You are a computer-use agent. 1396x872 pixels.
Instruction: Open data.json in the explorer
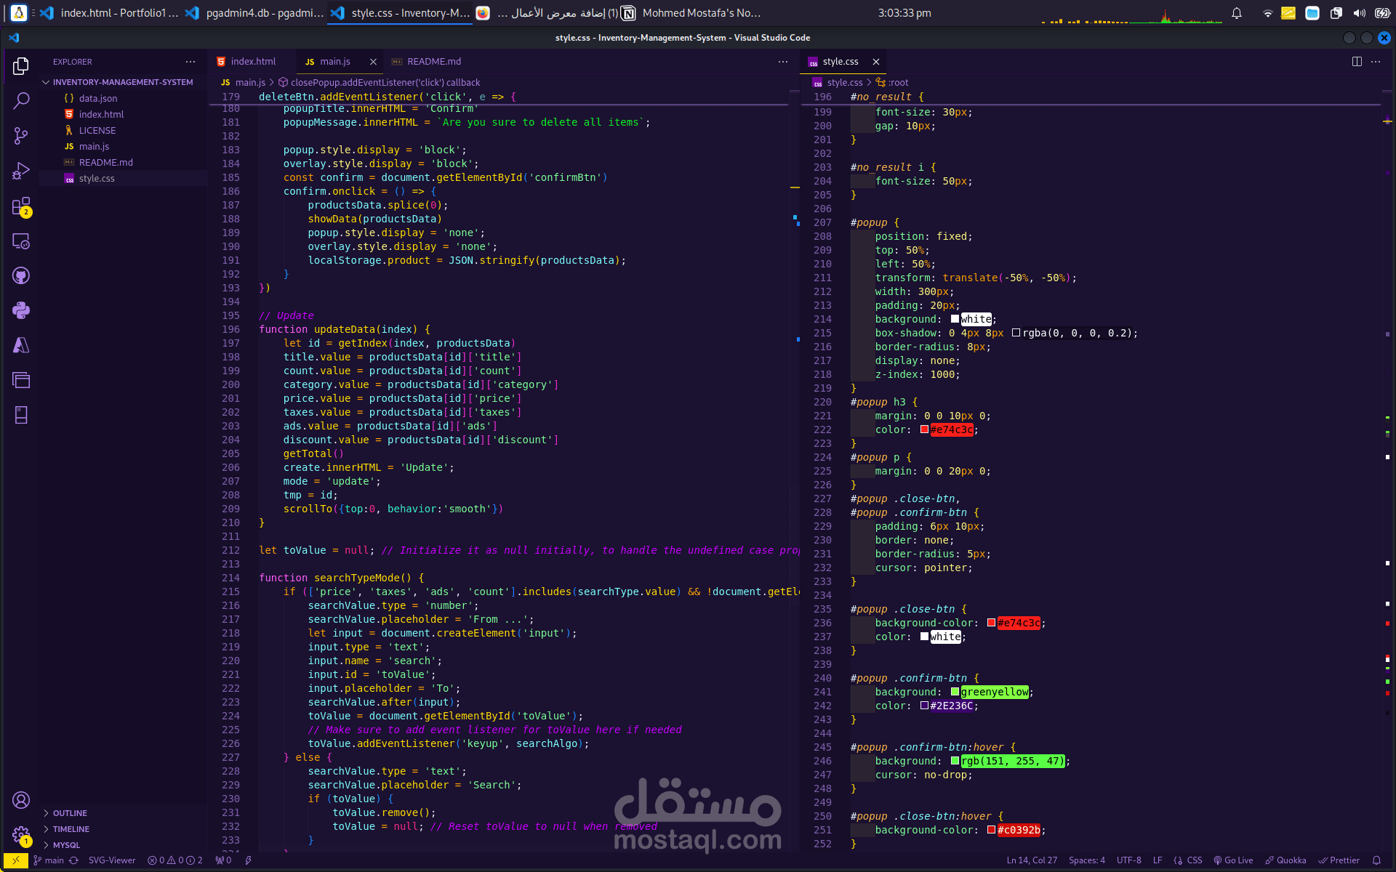(97, 98)
